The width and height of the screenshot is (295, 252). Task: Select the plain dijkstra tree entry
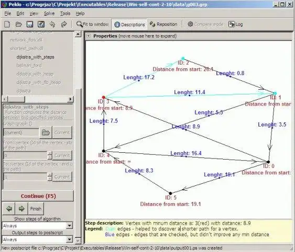click(24, 91)
